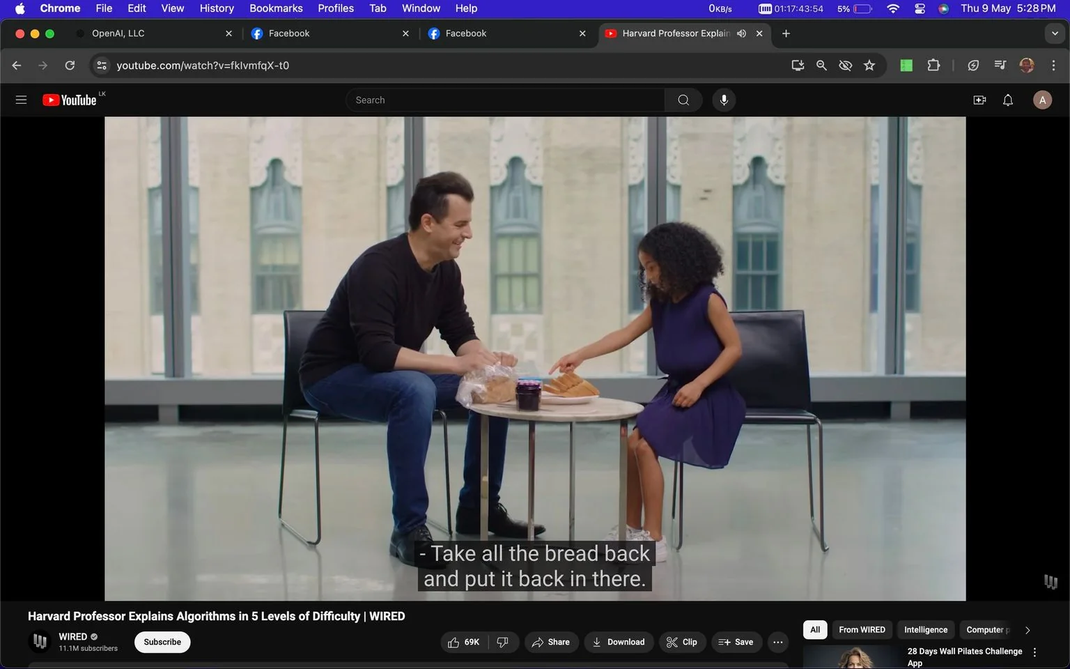1070x669 pixels.
Task: Select the Intelligence filter chip
Action: (926, 630)
